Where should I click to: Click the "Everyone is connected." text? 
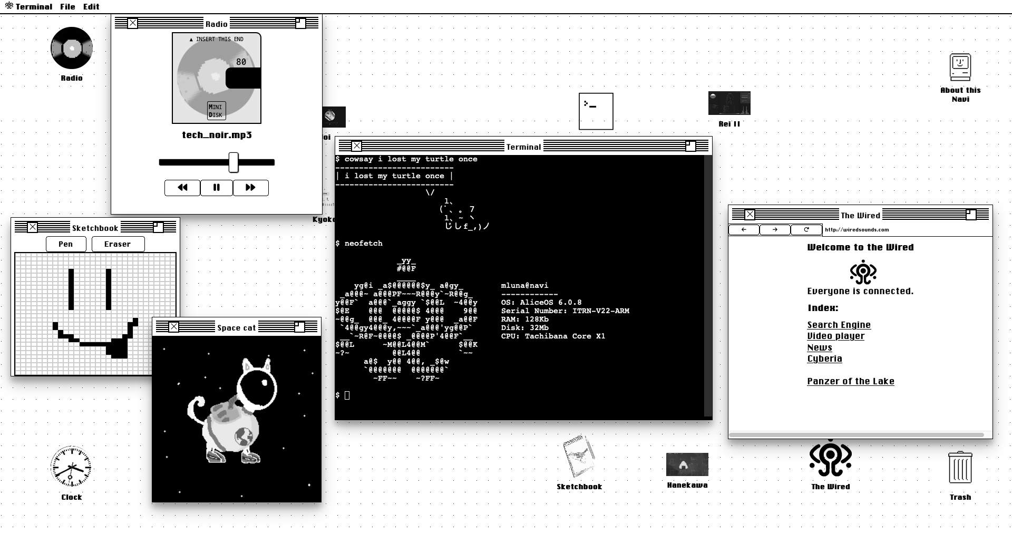(x=860, y=291)
